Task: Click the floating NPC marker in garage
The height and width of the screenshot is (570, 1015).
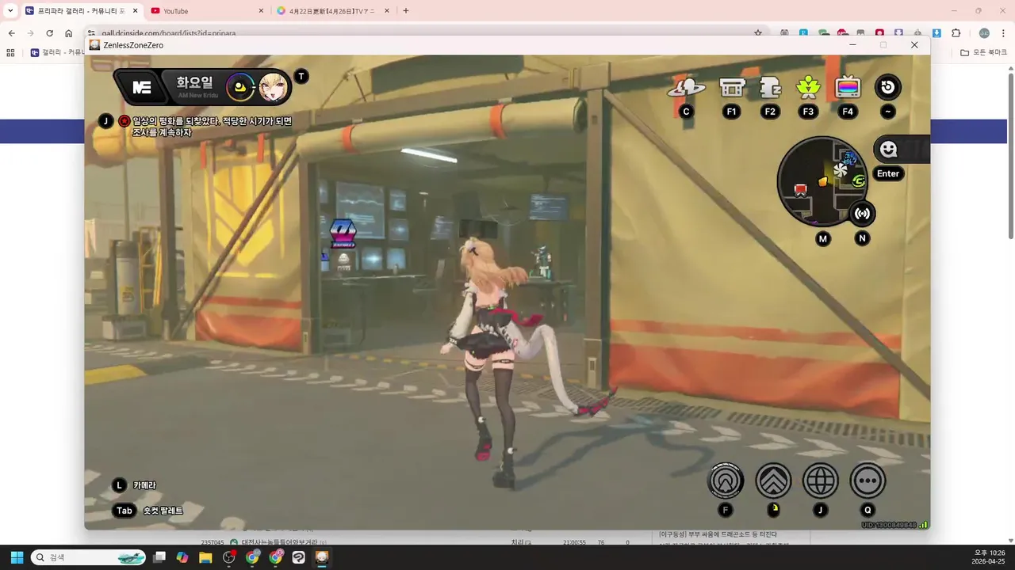Action: click(x=343, y=234)
